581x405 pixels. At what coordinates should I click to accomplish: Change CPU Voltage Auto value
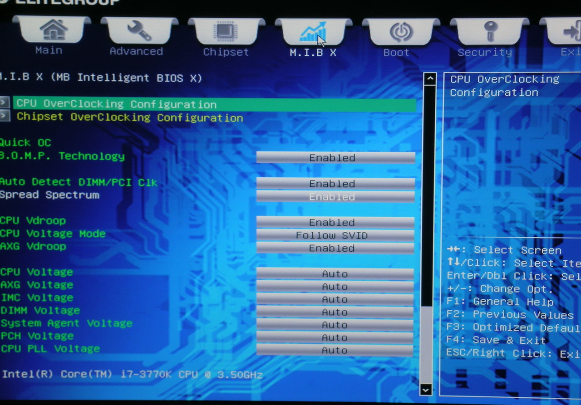pyautogui.click(x=335, y=274)
